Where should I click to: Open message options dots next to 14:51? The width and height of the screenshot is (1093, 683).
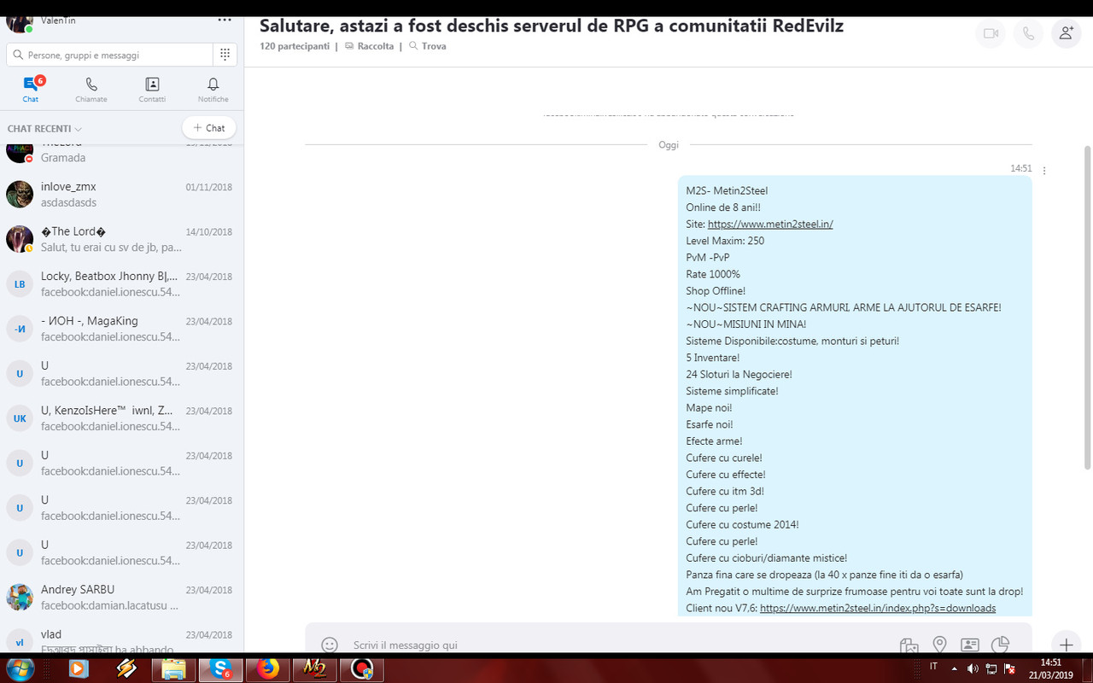coord(1044,171)
